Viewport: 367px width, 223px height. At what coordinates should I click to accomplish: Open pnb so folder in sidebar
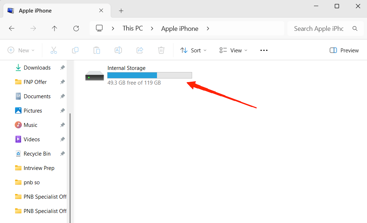32,182
